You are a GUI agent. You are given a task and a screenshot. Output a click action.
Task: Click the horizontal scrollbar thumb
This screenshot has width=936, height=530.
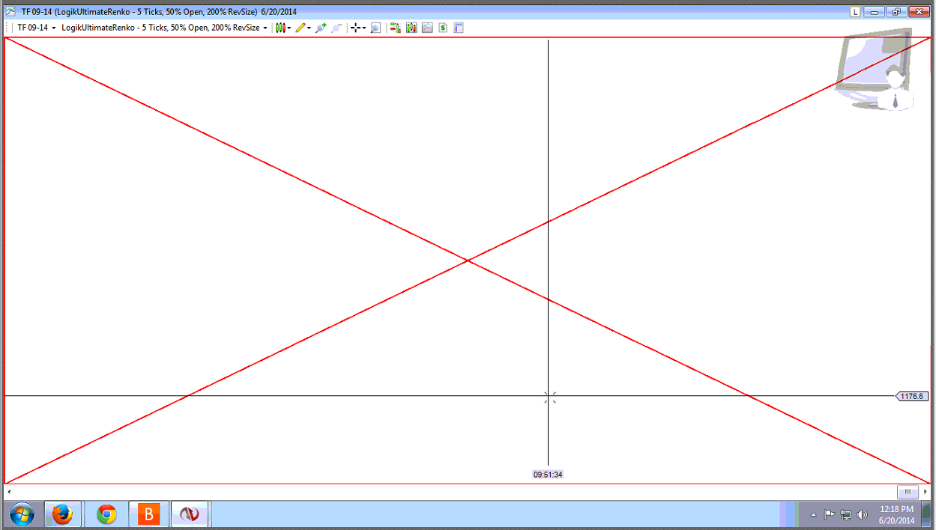908,492
